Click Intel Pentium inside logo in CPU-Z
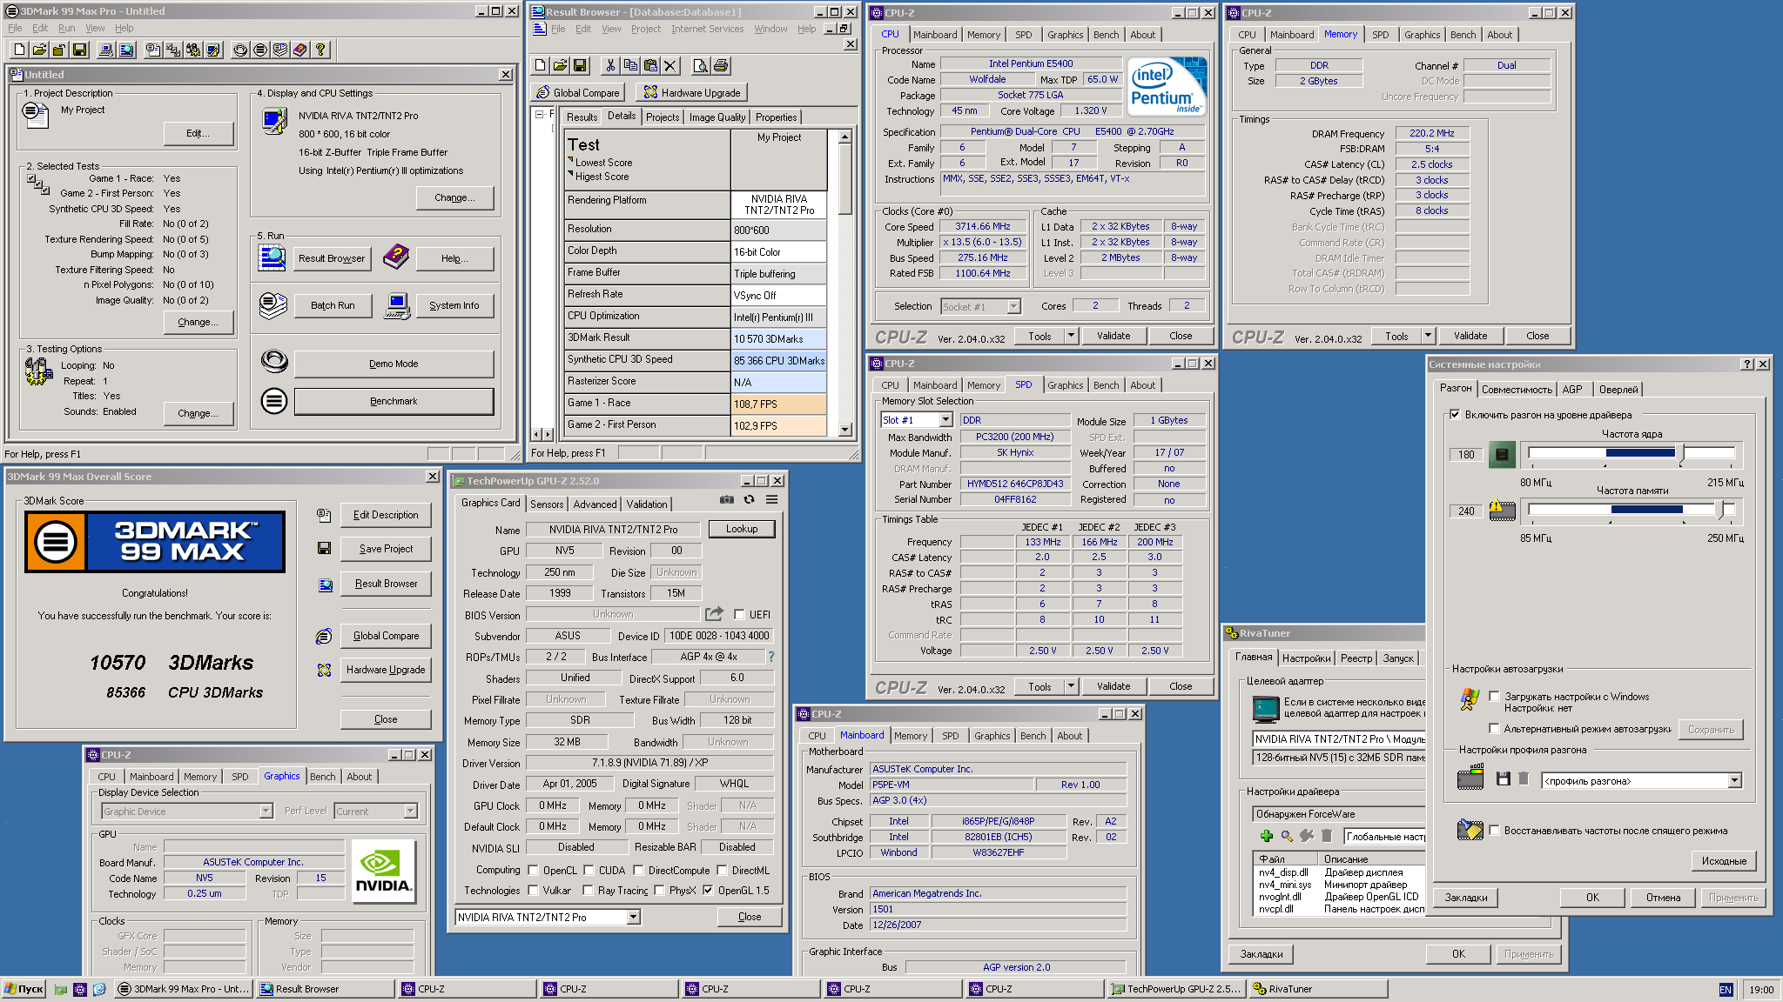The width and height of the screenshot is (1783, 1002). pos(1167,86)
